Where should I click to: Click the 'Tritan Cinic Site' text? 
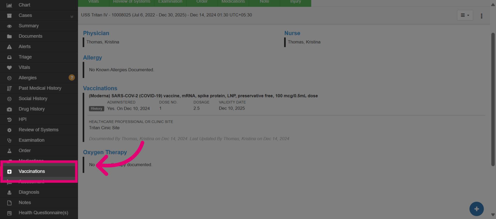pyautogui.click(x=104, y=128)
